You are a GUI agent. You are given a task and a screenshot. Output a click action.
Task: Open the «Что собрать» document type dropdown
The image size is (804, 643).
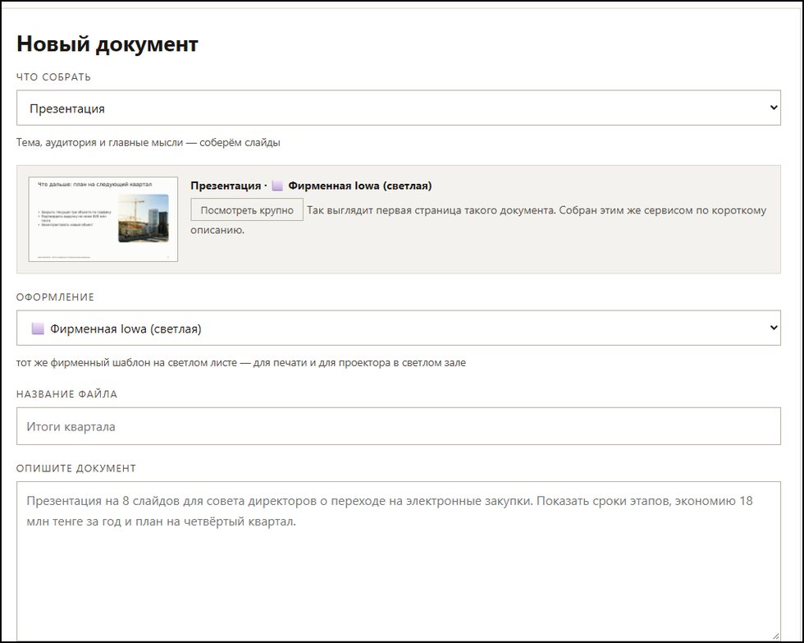coord(399,108)
